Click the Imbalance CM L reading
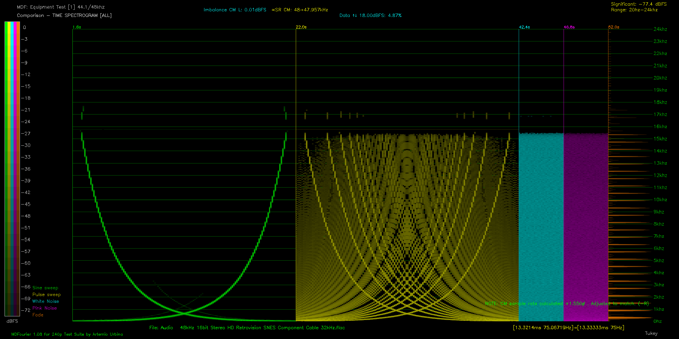 tap(235, 10)
